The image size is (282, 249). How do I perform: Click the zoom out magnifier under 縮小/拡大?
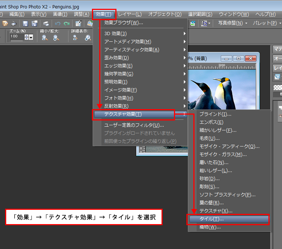[x=45, y=38]
